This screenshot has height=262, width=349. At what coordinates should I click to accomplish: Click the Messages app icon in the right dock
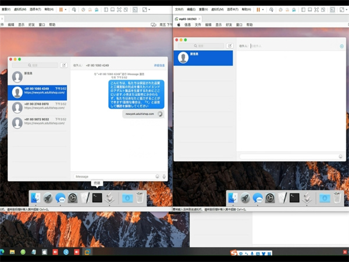[x=258, y=198]
